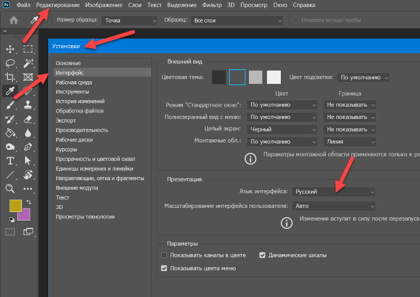Uncheck Показывать цвета меню checkbox
Viewport: 420px width, 297px height.
tap(164, 268)
